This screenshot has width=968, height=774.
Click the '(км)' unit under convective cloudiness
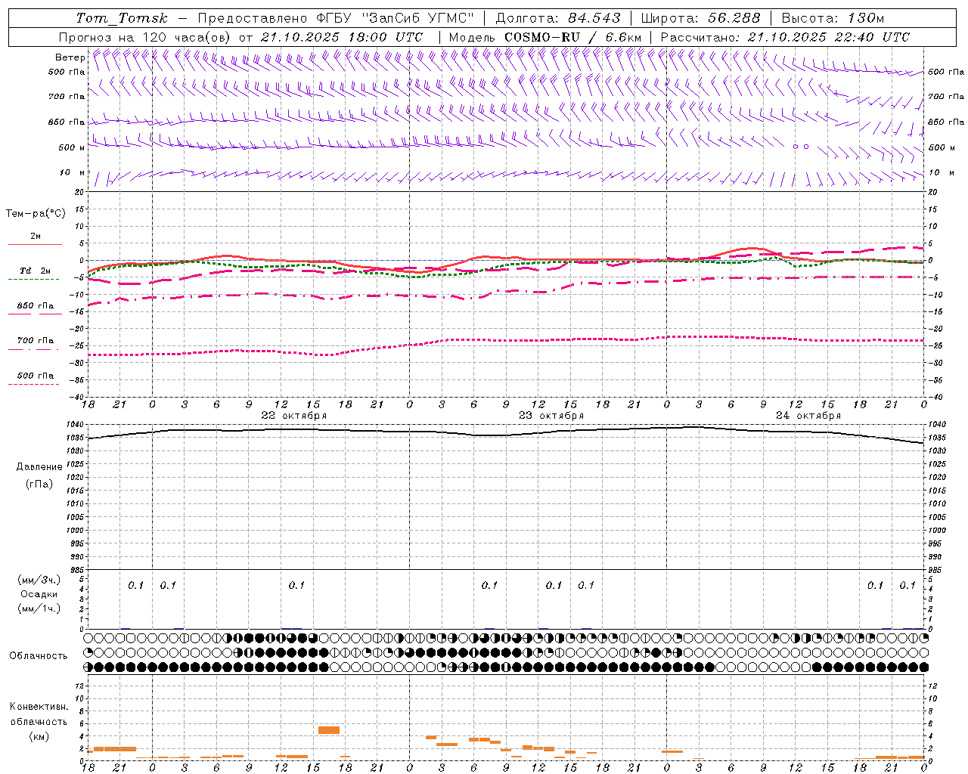(x=39, y=736)
